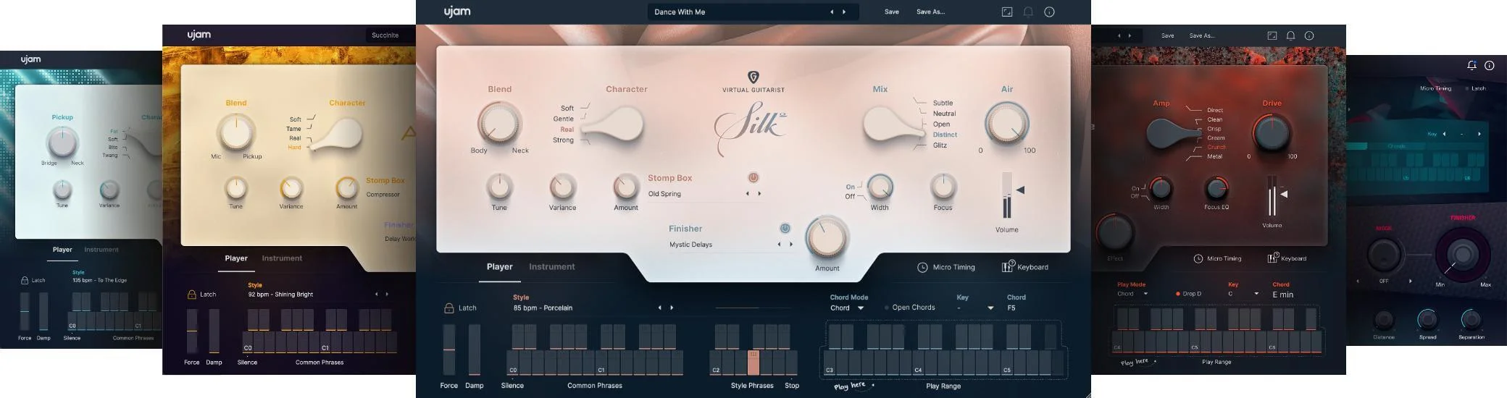Click the Volume slider in Silk
The width and height of the screenshot is (1507, 398).
[x=1007, y=195]
